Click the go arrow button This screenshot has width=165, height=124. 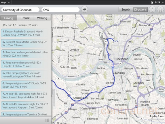pos(84,9)
